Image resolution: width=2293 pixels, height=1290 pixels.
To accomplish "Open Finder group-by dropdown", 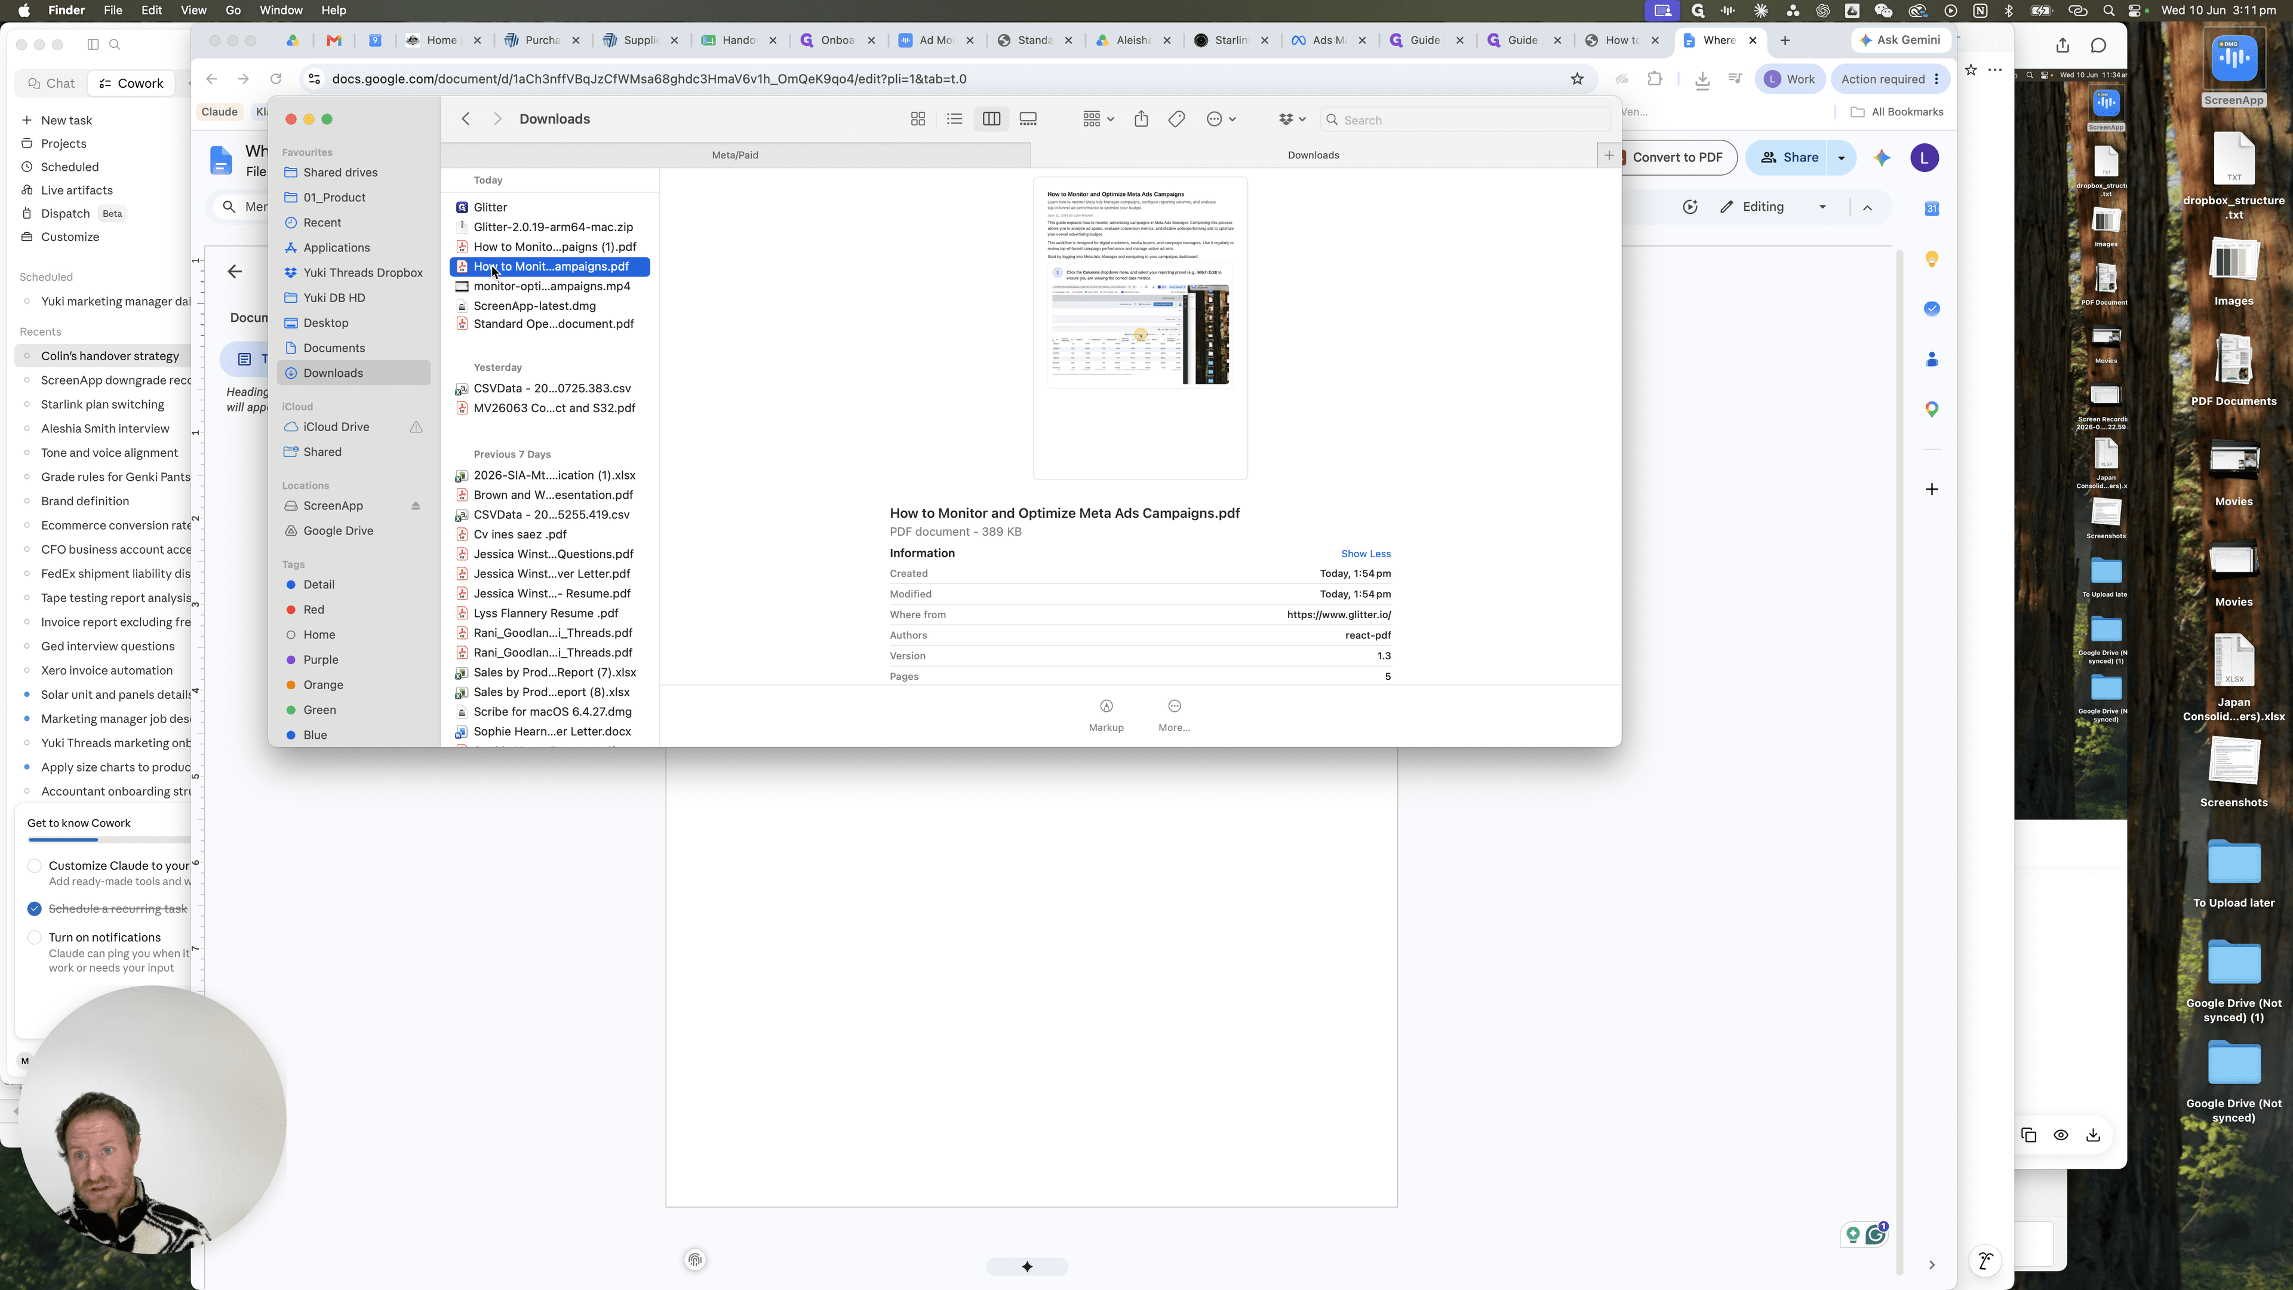I will pos(1099,119).
